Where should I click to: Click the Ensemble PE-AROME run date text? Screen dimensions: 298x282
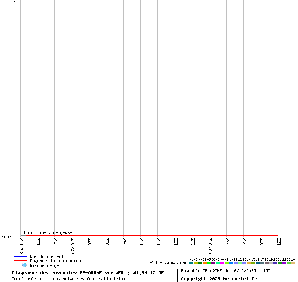pos(226,271)
